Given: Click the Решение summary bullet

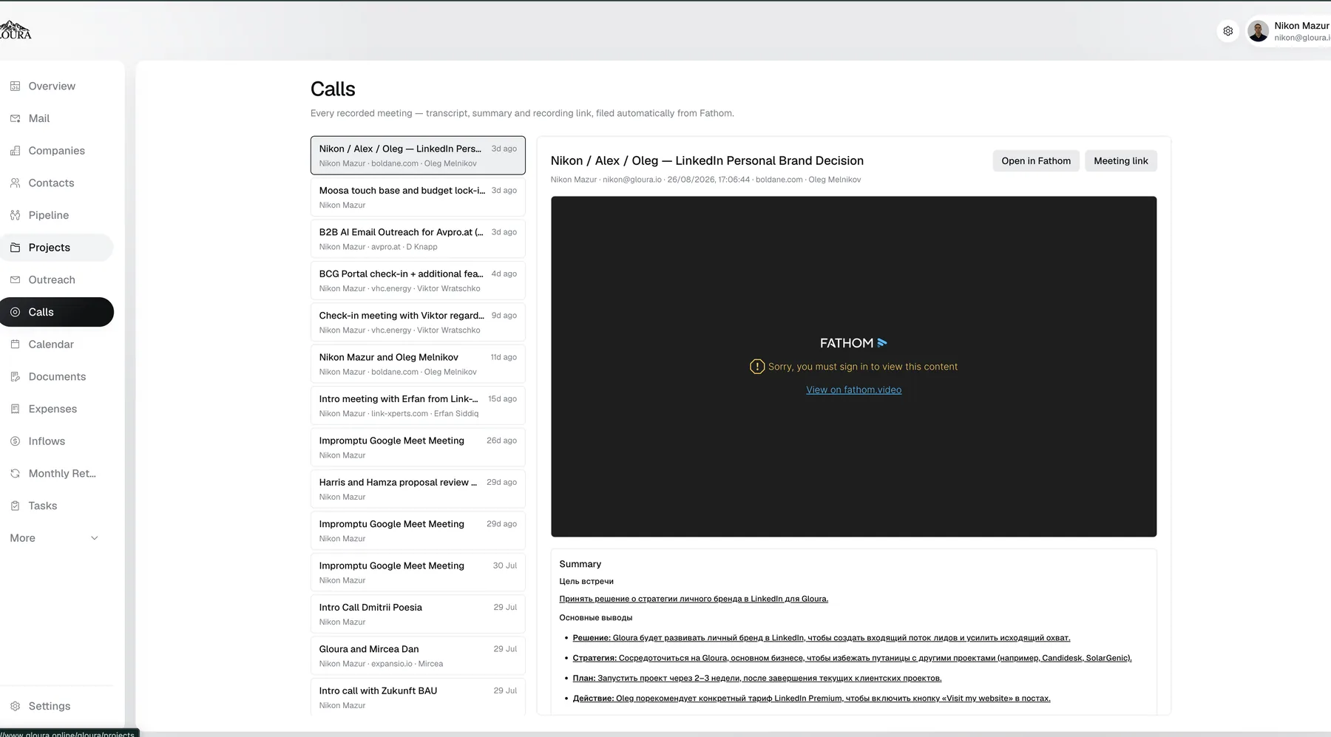Looking at the screenshot, I should click(x=821, y=638).
